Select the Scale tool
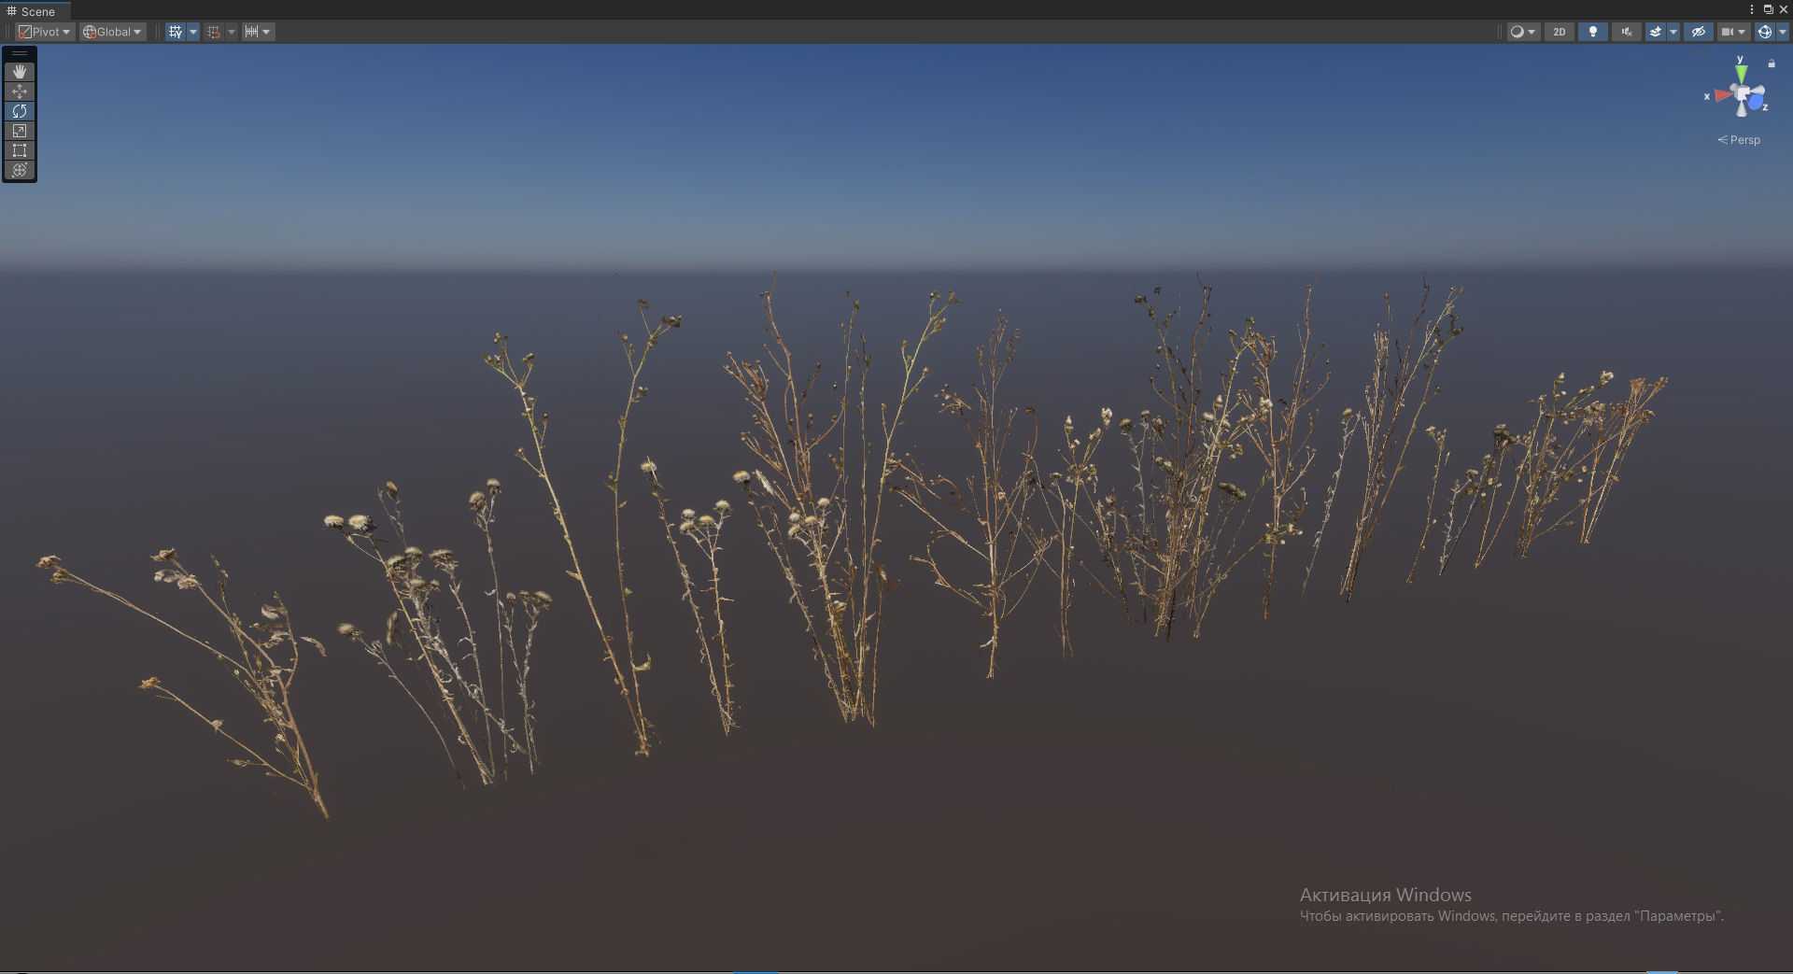Screen dimensions: 1793x974 [x=20, y=131]
